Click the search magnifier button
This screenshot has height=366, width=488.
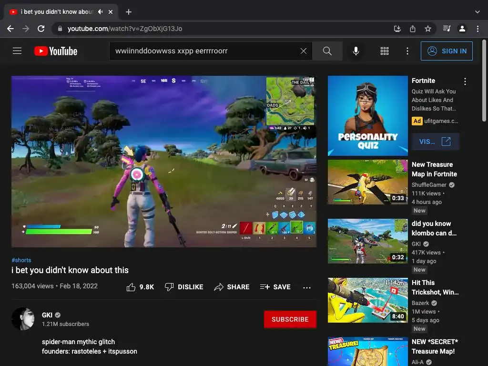click(327, 51)
